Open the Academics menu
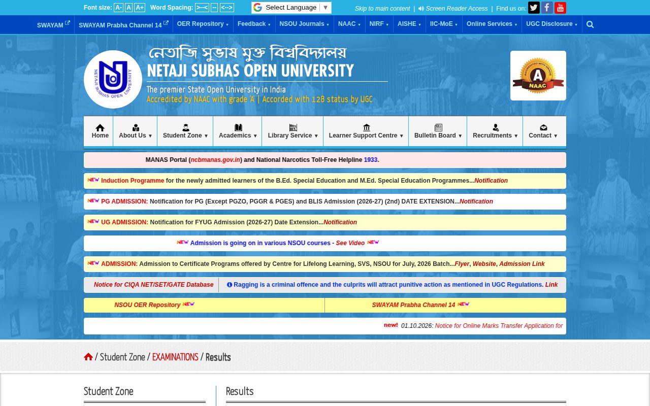The image size is (650, 406). (238, 131)
